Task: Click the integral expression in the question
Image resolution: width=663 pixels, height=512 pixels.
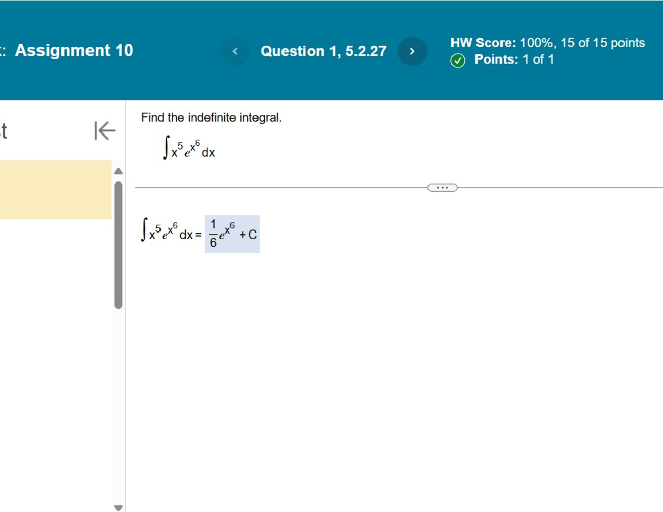Action: (189, 149)
